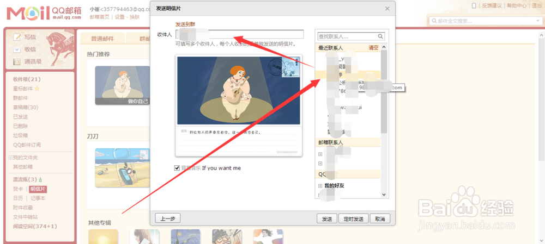
Task: Click the postcard preview image in dialog
Action: coord(239,90)
